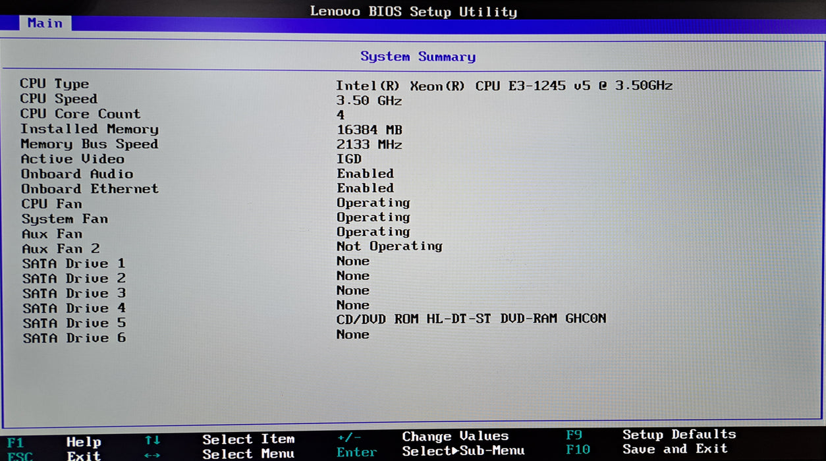Click the CPU Type label

(55, 84)
